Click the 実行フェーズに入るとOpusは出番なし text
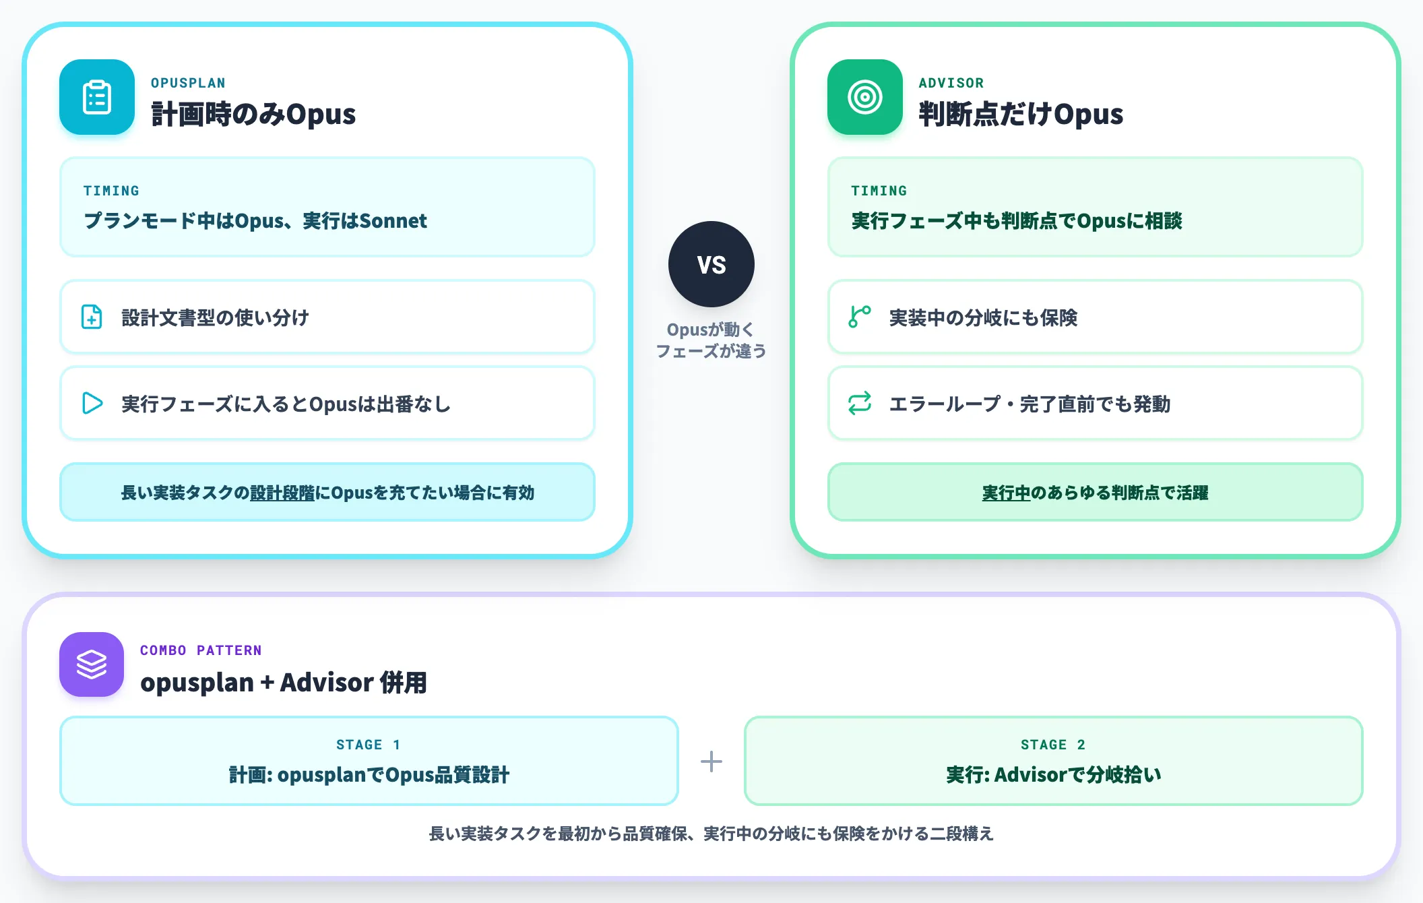 coord(286,404)
